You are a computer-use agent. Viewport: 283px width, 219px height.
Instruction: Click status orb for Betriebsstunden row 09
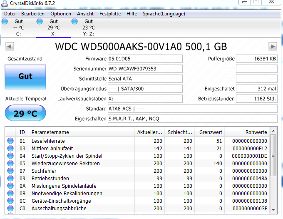click(x=10, y=178)
